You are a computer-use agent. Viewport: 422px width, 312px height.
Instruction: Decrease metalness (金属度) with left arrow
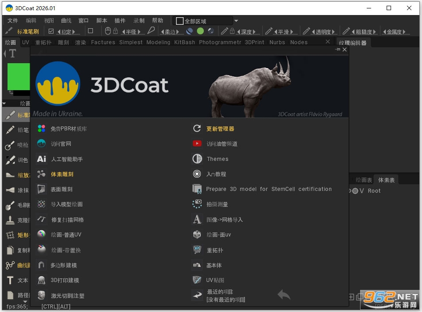[x=385, y=32]
